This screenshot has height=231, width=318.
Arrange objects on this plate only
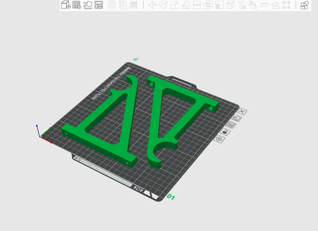231,125
